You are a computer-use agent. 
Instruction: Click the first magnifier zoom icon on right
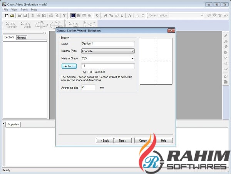tap(226, 41)
